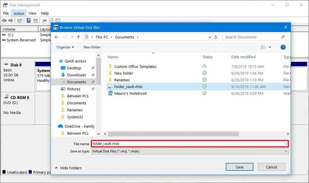309x183 pixels.
Task: Click the Back navigation arrow in Disk Management toolbar
Action: click(x=4, y=20)
